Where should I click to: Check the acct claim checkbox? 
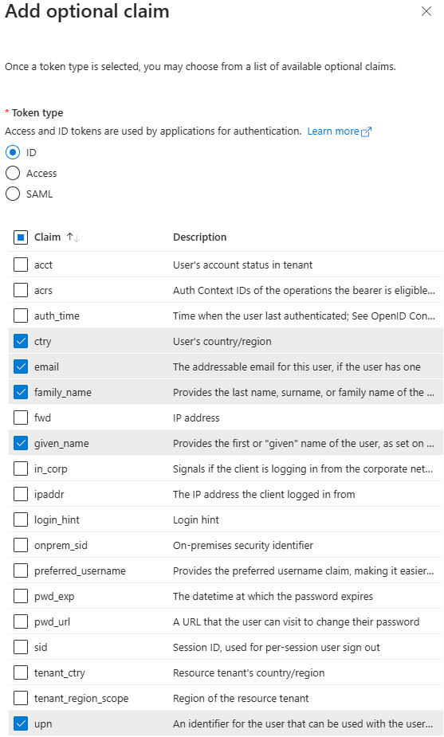[x=21, y=265]
